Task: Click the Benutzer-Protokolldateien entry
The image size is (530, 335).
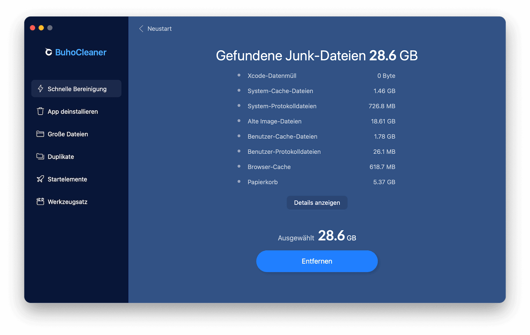Action: 284,151
